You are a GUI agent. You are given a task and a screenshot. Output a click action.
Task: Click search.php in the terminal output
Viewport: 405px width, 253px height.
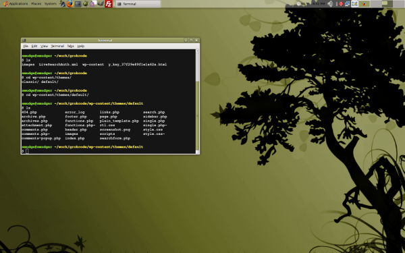pyautogui.click(x=154, y=112)
